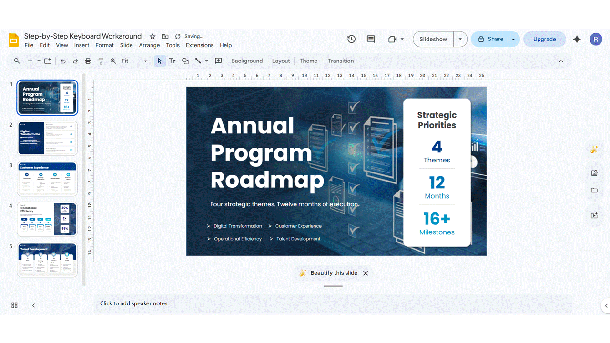Open the Help menu
This screenshot has width=610, height=343.
click(x=226, y=45)
